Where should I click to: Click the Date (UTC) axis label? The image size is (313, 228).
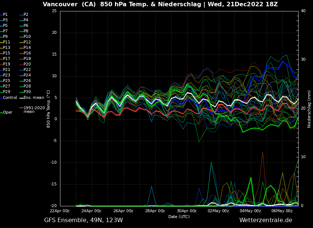coord(179,217)
